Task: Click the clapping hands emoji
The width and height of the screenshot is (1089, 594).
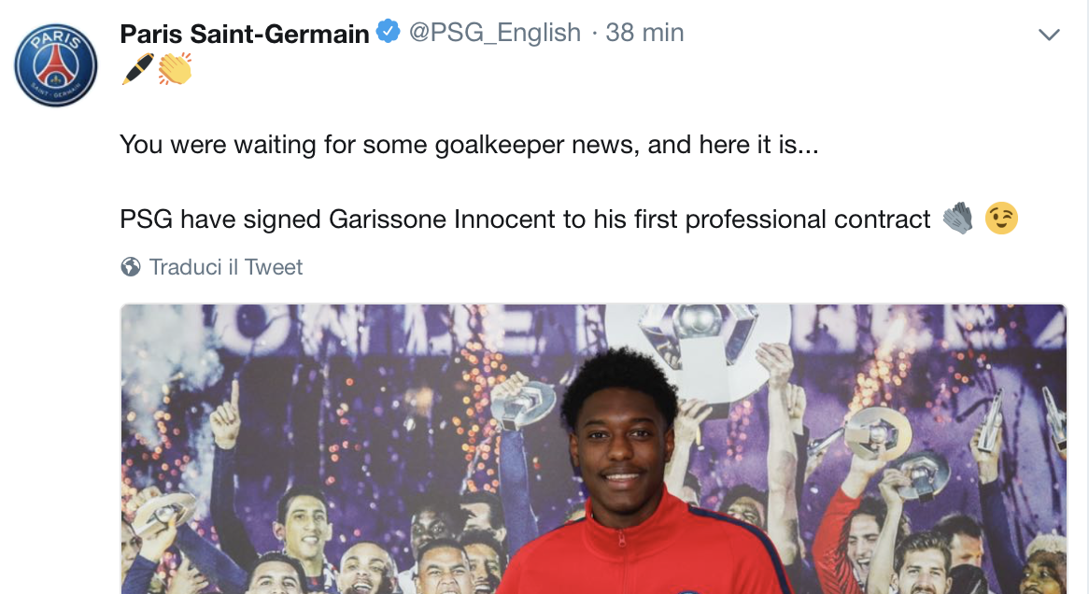Action: (x=175, y=68)
